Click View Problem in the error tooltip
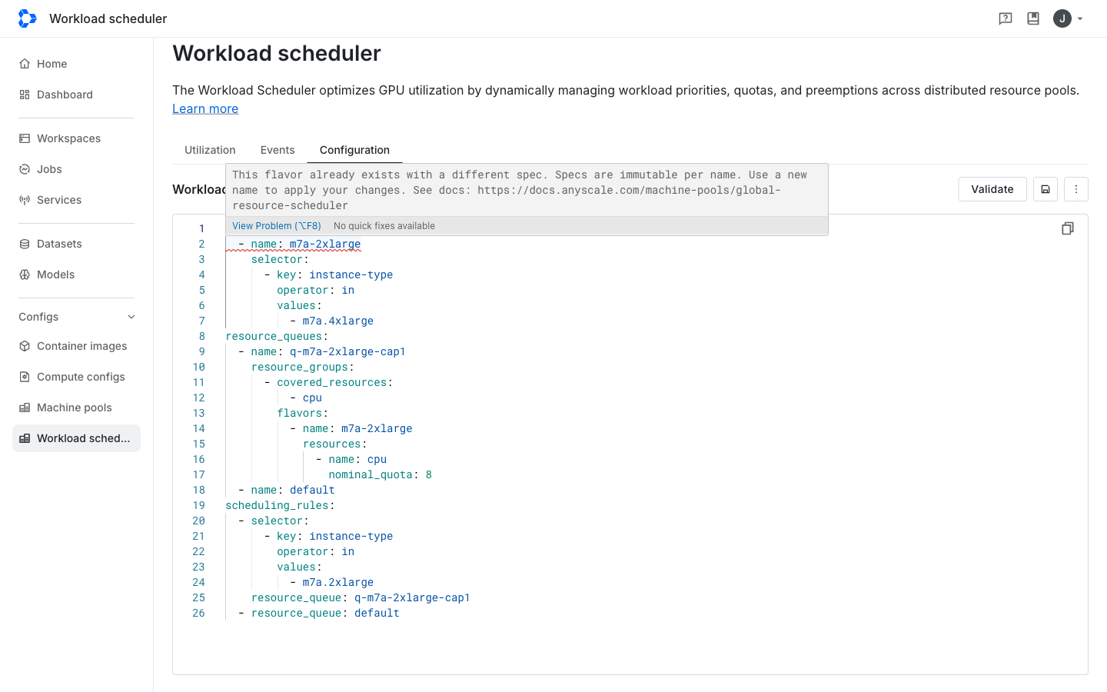This screenshot has height=692, width=1107. click(277, 226)
